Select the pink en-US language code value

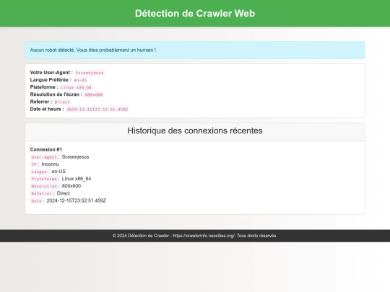coord(80,80)
